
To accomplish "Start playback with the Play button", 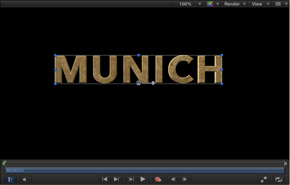I will click(143, 179).
